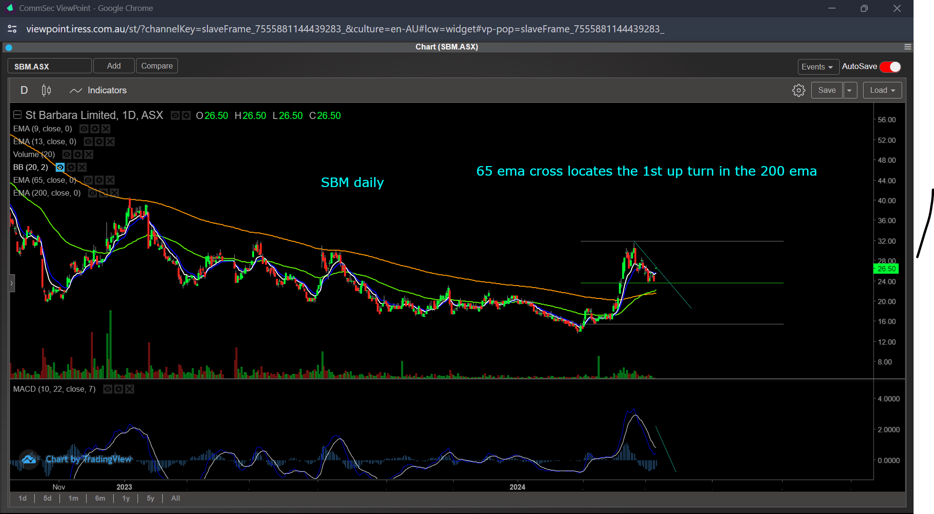Toggle visibility of St Barbara price series
Viewport: 934px width, 514px height.
176,116
